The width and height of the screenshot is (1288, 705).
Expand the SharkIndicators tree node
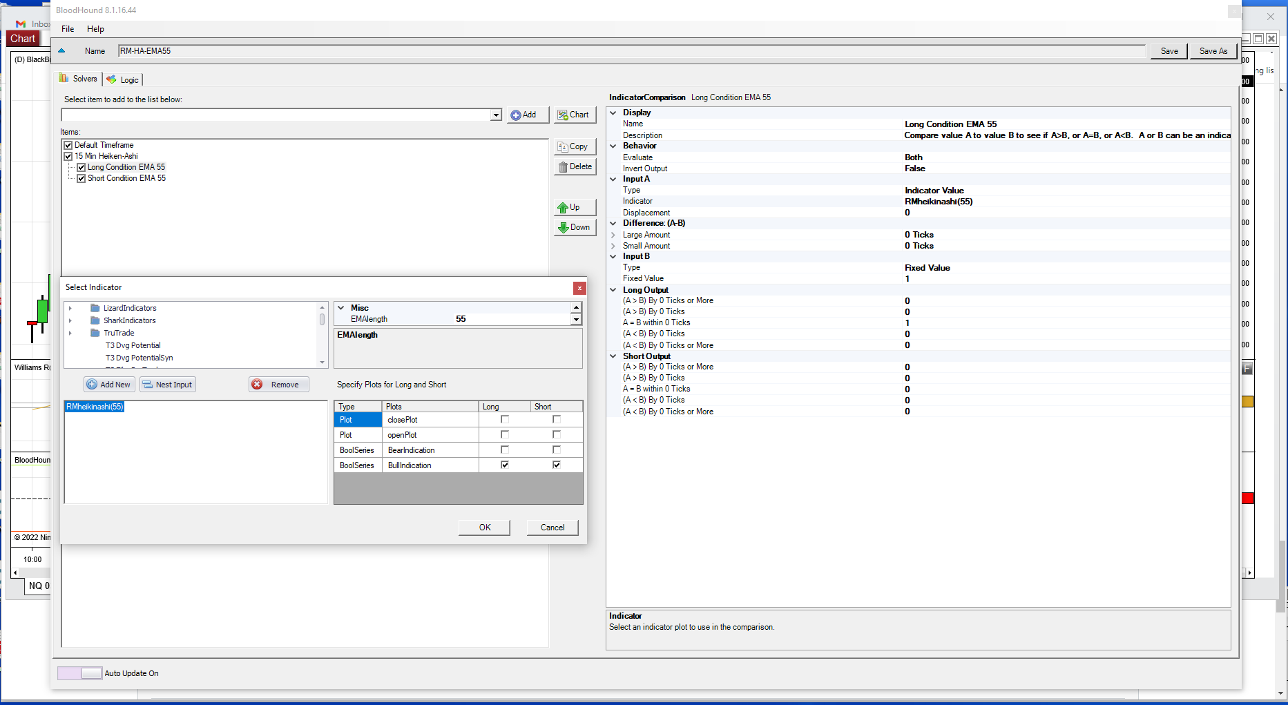(70, 320)
